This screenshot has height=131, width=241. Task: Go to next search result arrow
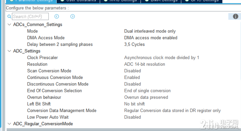[x=73, y=16]
